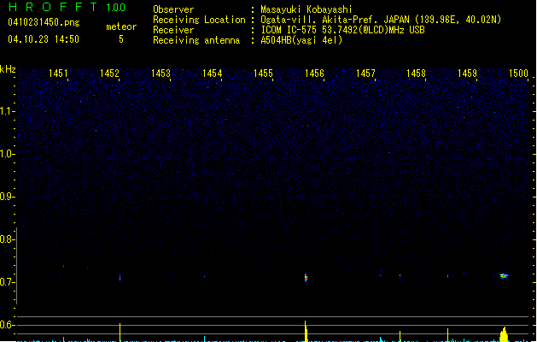537x342 pixels.
Task: Click the 1454 time axis marker
Action: point(212,74)
